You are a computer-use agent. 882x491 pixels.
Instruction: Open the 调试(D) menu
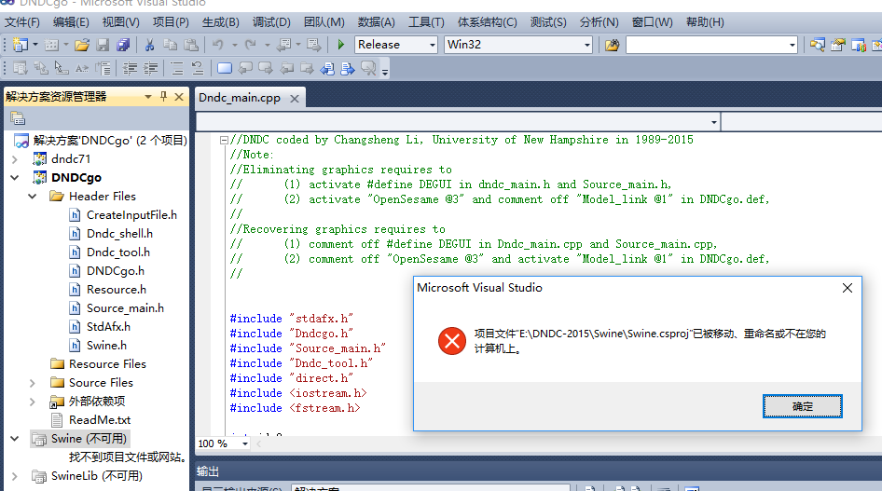coord(271,22)
